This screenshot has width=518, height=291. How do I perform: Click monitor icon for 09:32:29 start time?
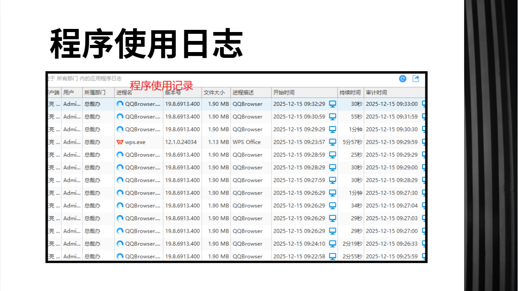(x=333, y=104)
